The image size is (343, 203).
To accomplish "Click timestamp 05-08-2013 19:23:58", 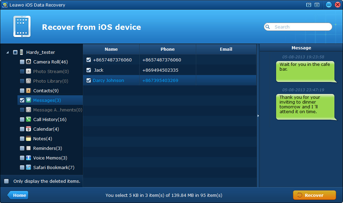I will point(303,57).
